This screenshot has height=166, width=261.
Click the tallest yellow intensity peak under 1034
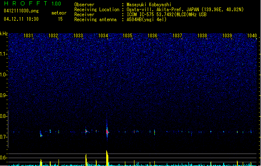(107, 158)
